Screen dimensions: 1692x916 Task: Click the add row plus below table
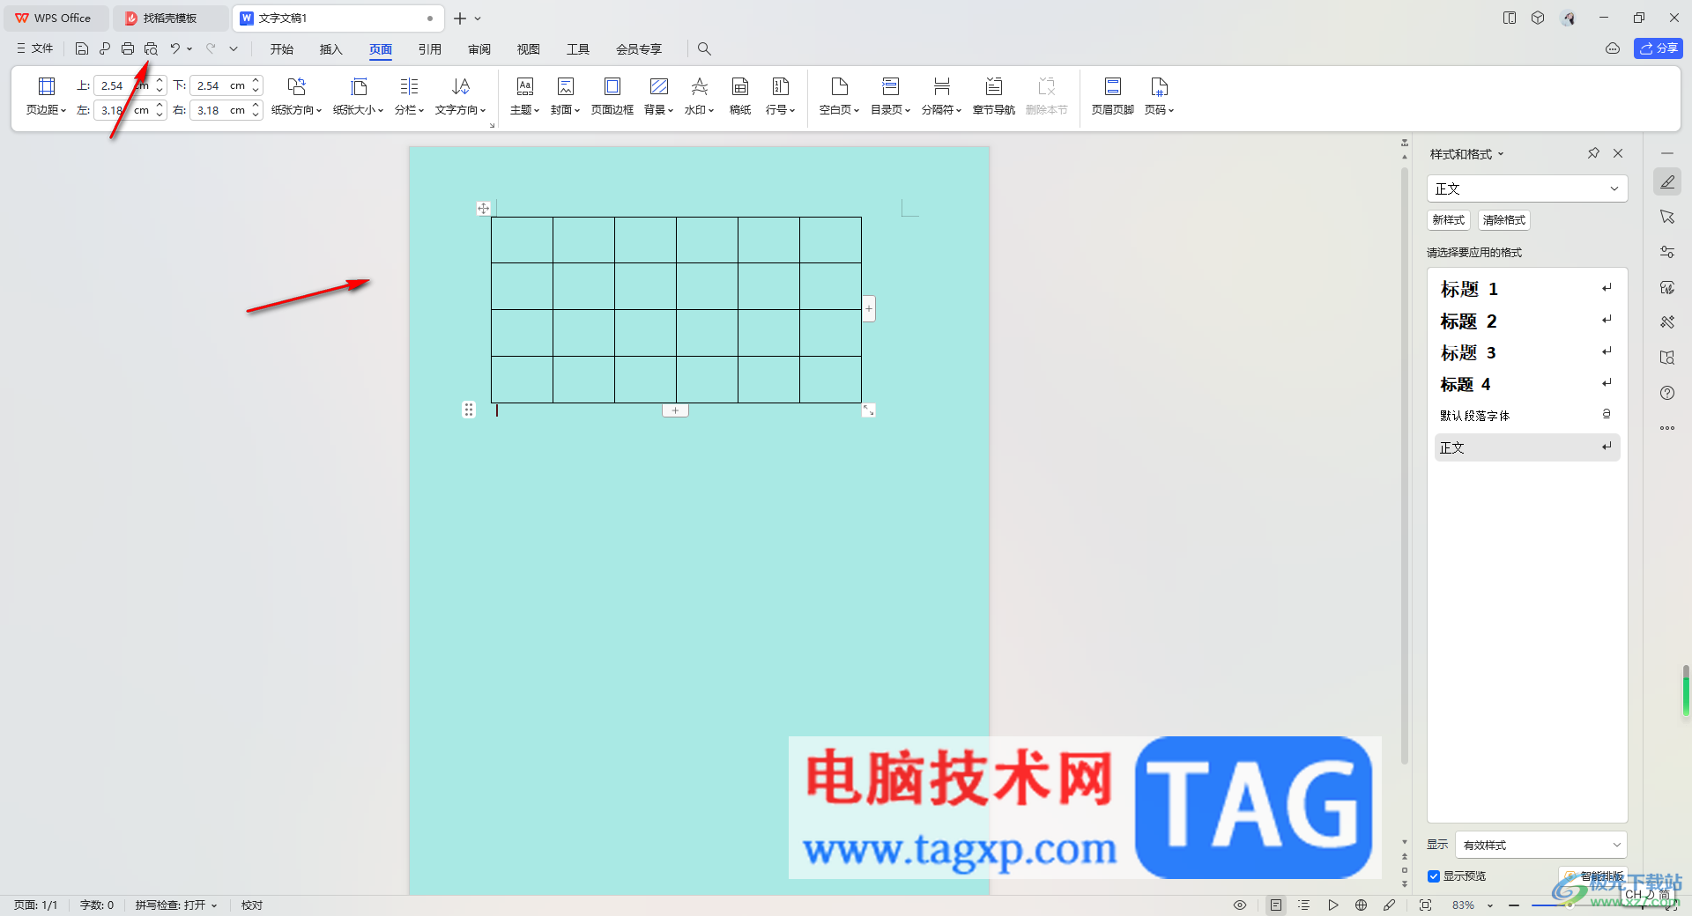click(x=675, y=410)
